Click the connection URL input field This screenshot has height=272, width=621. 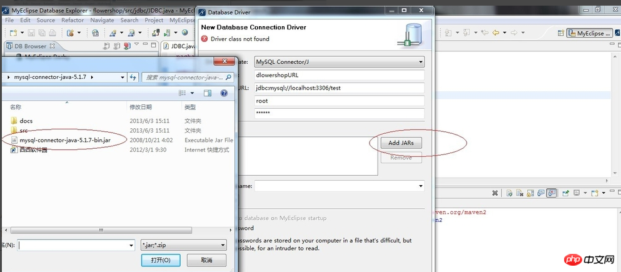[x=338, y=88]
